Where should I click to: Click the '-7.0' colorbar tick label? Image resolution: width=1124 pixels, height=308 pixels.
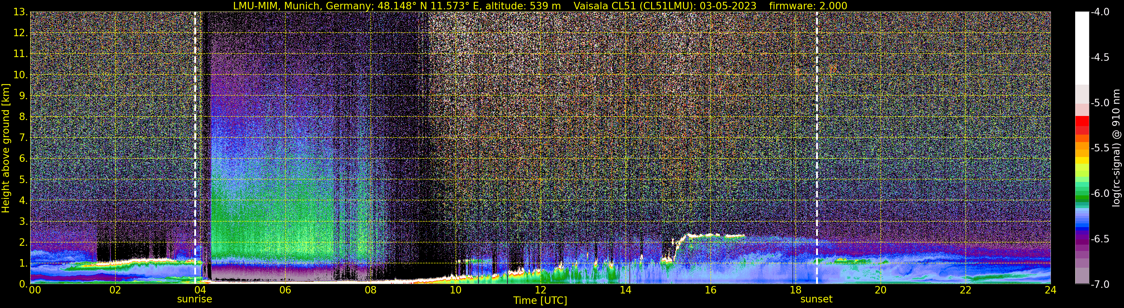coord(1099,285)
